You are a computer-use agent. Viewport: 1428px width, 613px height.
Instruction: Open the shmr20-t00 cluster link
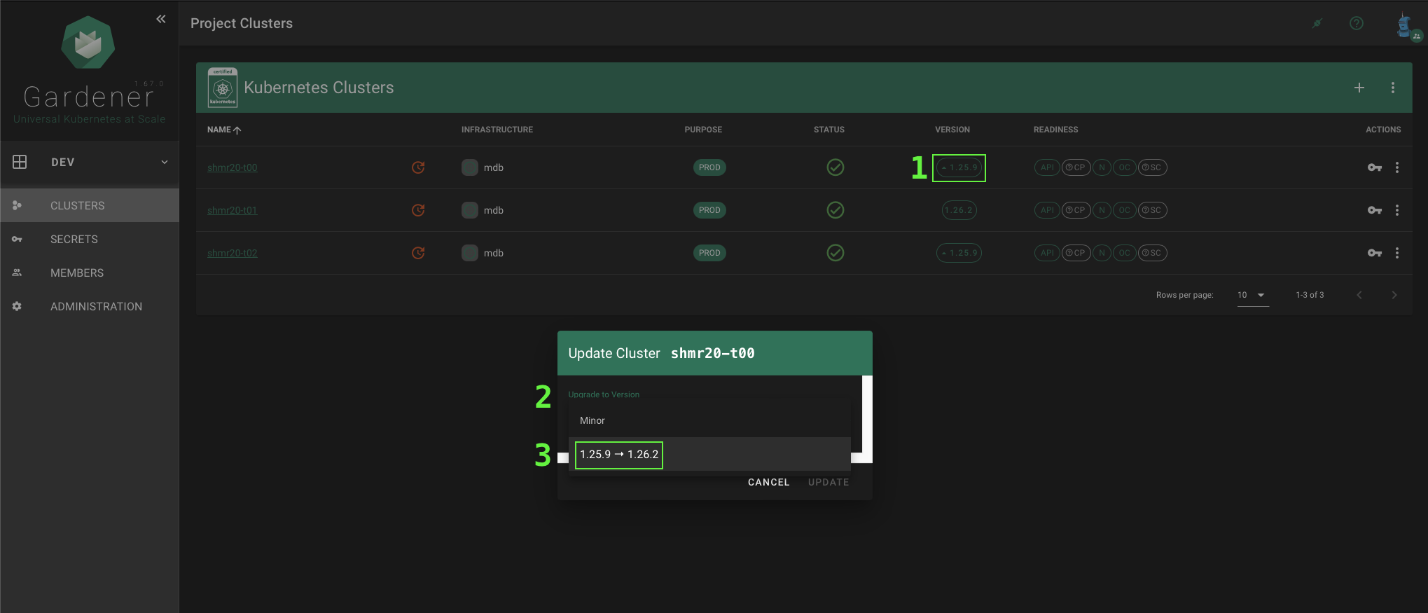tap(232, 167)
